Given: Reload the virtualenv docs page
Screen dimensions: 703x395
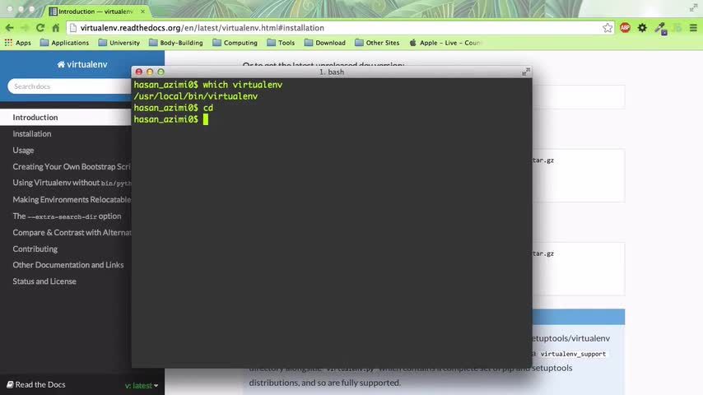Looking at the screenshot, I should (x=40, y=28).
